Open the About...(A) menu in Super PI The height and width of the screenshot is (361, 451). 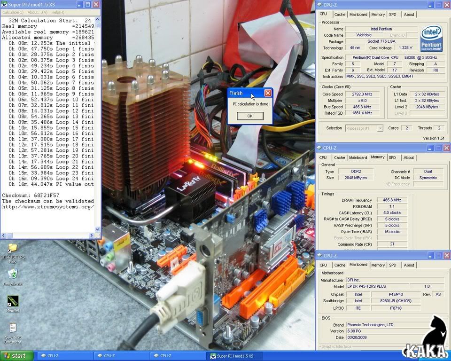38,12
